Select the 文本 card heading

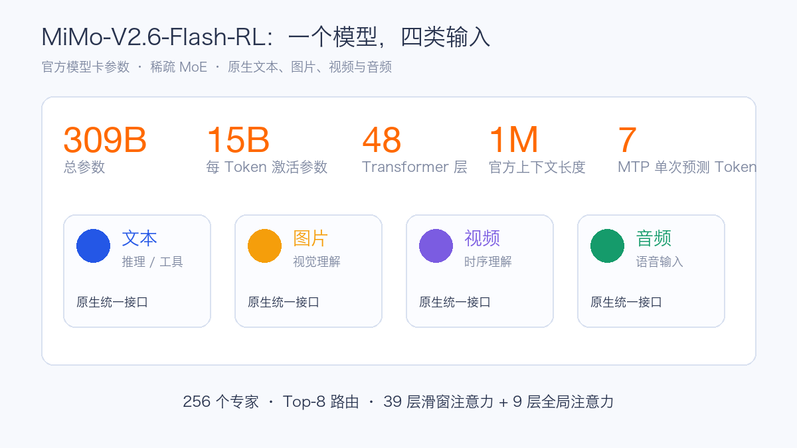pyautogui.click(x=139, y=238)
